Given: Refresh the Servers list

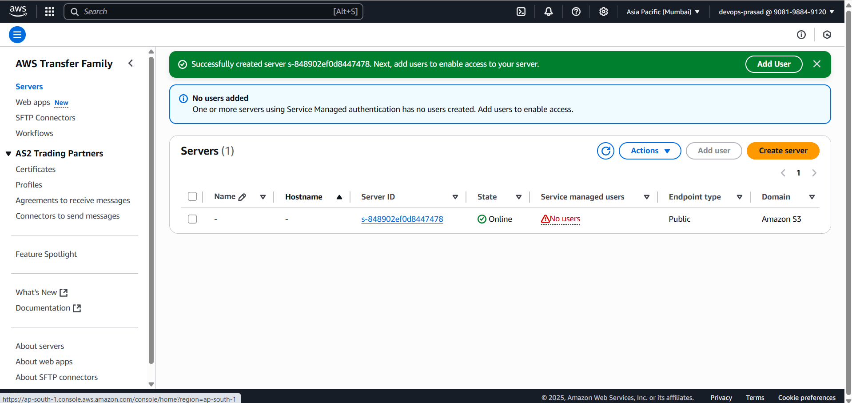Looking at the screenshot, I should 605,151.
